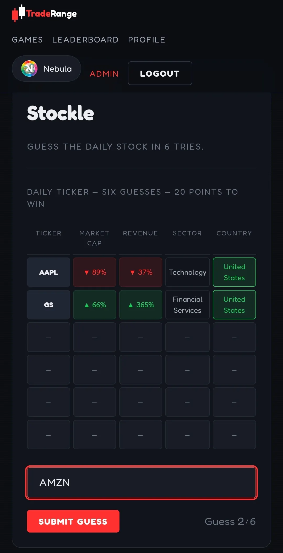Click the Financial Services sector cell
Image resolution: width=283 pixels, height=553 pixels.
[187, 305]
